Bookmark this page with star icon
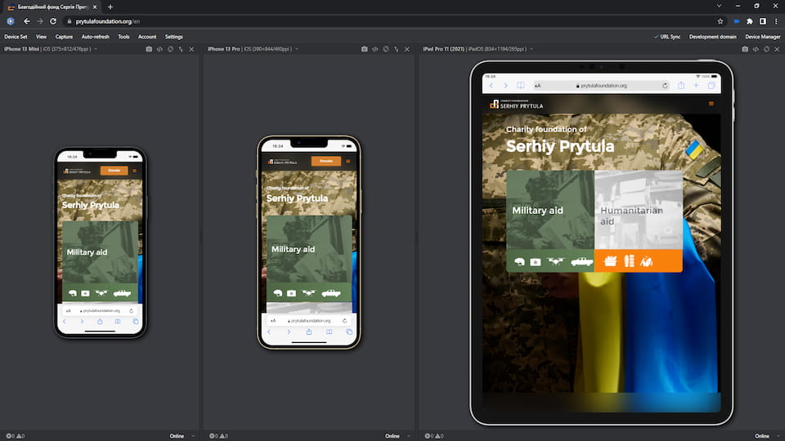 coord(720,21)
